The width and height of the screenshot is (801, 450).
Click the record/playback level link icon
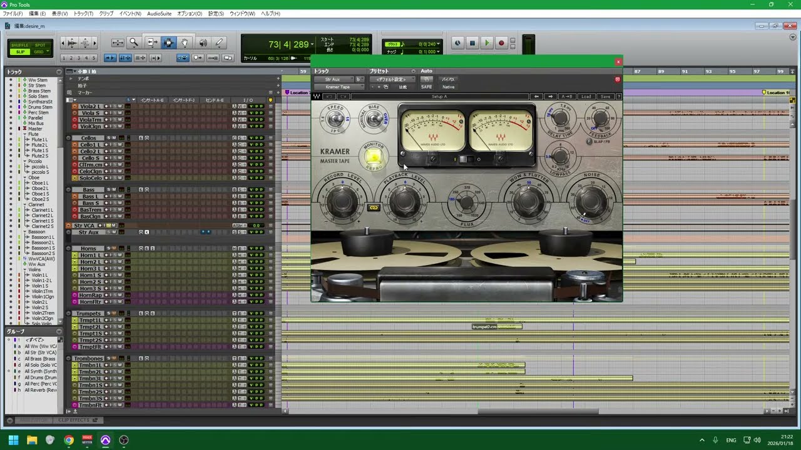pos(374,207)
